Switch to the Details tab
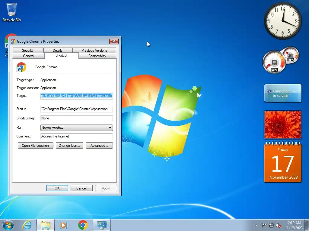The height and width of the screenshot is (231, 309). click(58, 51)
